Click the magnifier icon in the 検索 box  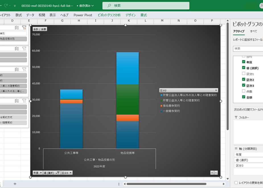(x=109, y=5)
